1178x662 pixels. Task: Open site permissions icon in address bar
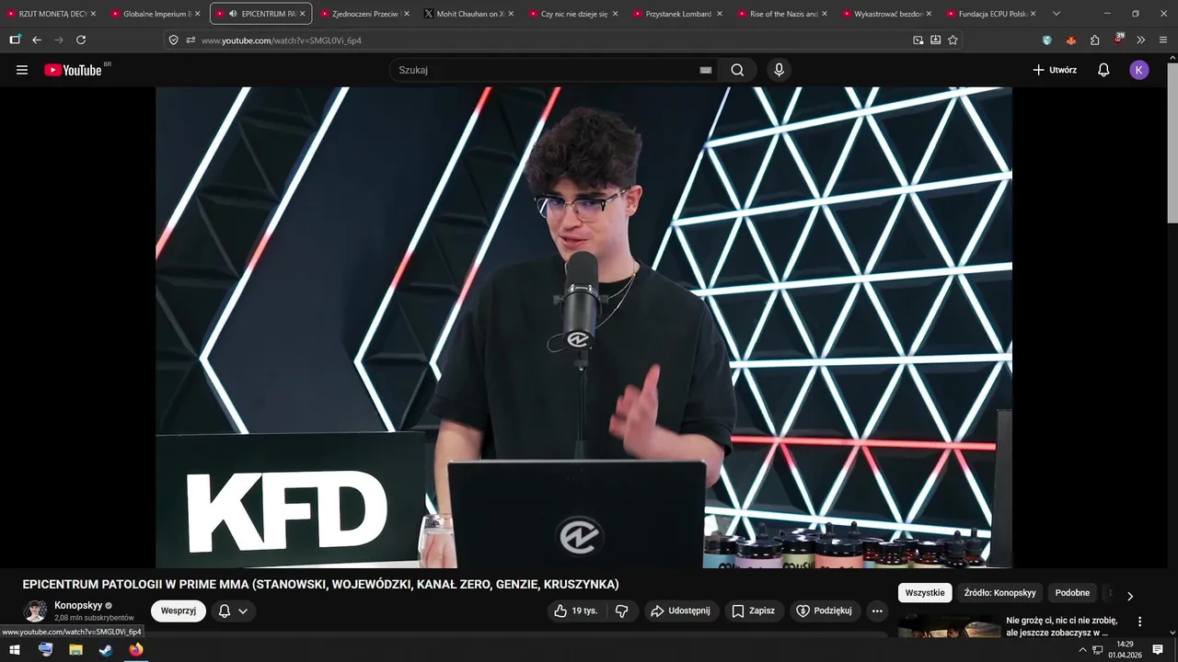pos(191,40)
